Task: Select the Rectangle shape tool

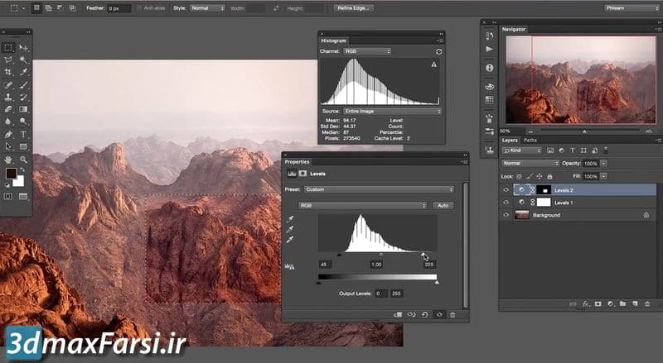Action: click(23, 146)
